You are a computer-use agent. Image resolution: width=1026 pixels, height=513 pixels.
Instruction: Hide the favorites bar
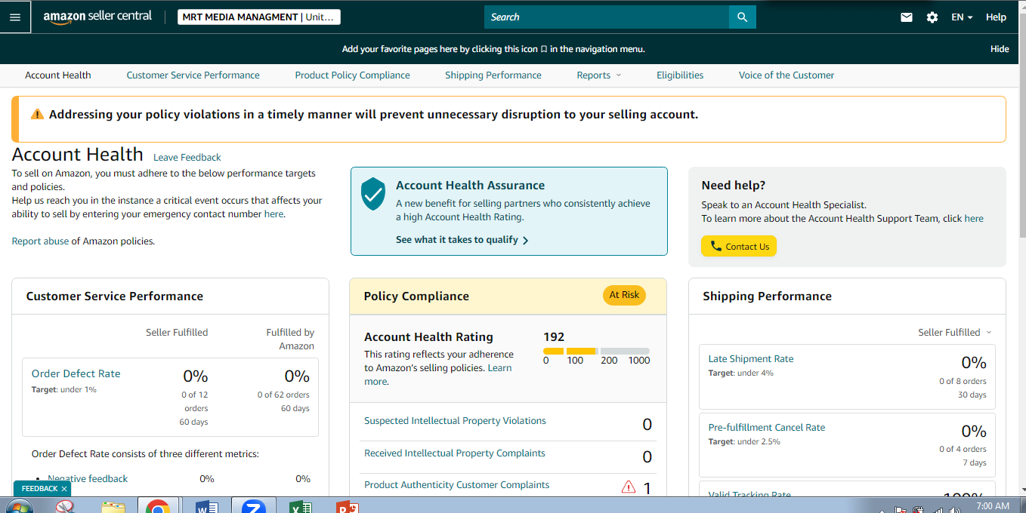(1000, 49)
